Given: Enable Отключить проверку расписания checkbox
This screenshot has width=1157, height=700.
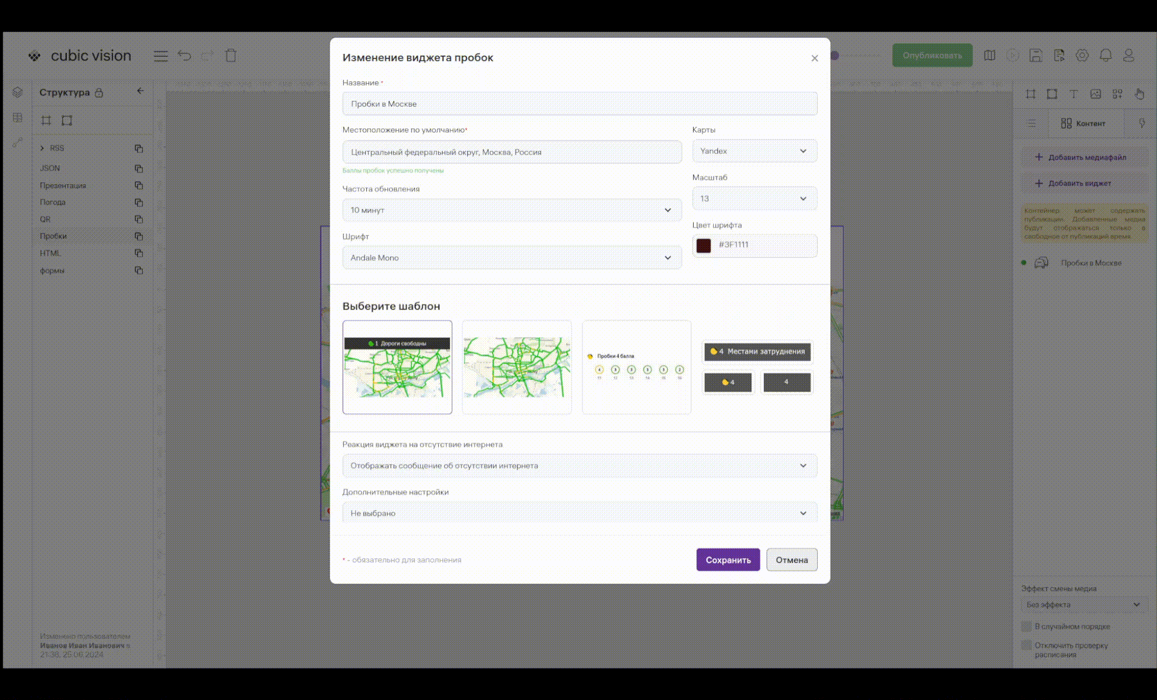Looking at the screenshot, I should [x=1027, y=646].
